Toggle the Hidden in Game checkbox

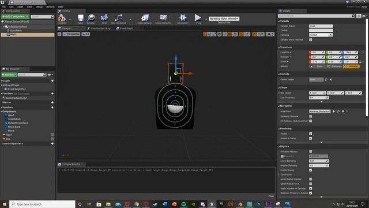pos(310,139)
